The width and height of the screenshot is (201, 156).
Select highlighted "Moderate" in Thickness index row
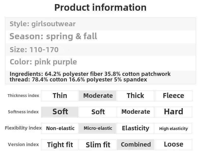click(x=98, y=96)
